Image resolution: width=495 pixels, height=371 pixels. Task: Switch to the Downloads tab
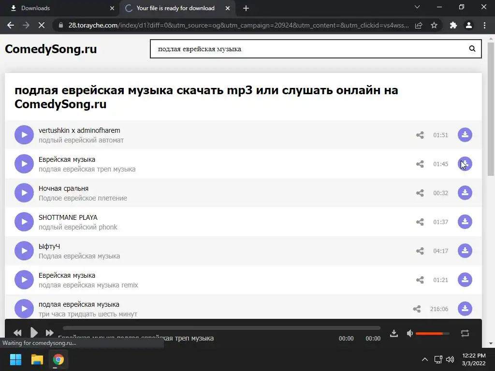[60, 8]
